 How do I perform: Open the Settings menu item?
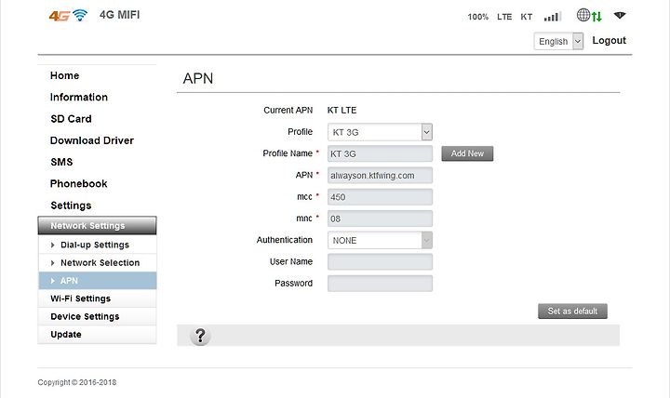point(71,206)
